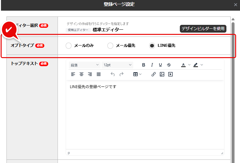The height and width of the screenshot is (163, 240).
Task: Center align the text
Action: click(x=82, y=74)
